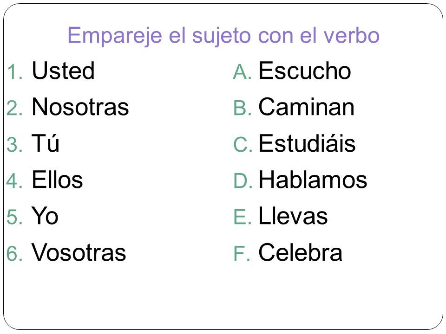This screenshot has height=334, width=446.
Task: Select the verb 'Celebra'
Action: pos(301,252)
